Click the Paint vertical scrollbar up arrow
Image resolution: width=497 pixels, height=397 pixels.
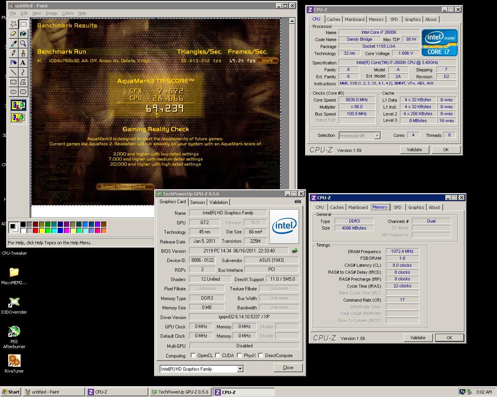click(x=293, y=21)
